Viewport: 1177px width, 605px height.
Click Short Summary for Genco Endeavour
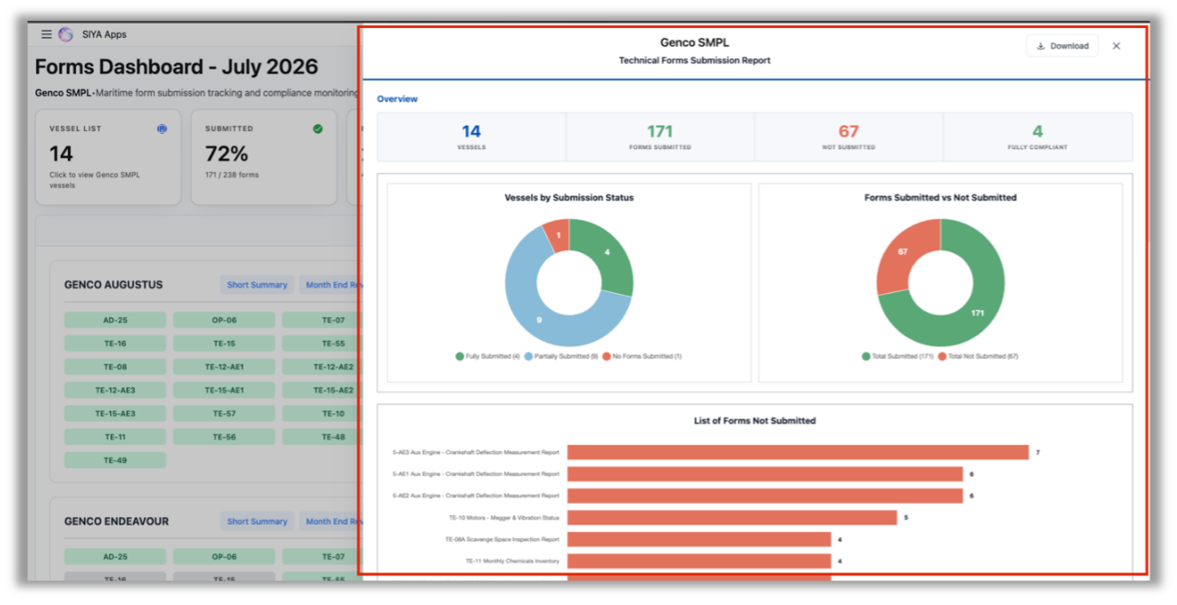coord(257,522)
